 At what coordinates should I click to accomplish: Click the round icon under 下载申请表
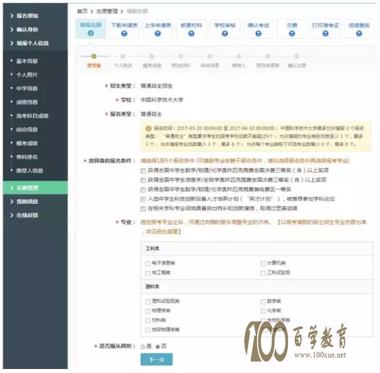click(x=124, y=34)
